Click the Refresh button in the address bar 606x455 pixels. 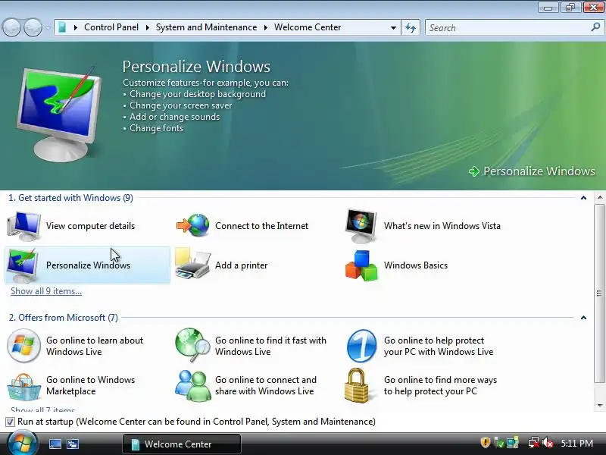[x=411, y=27]
